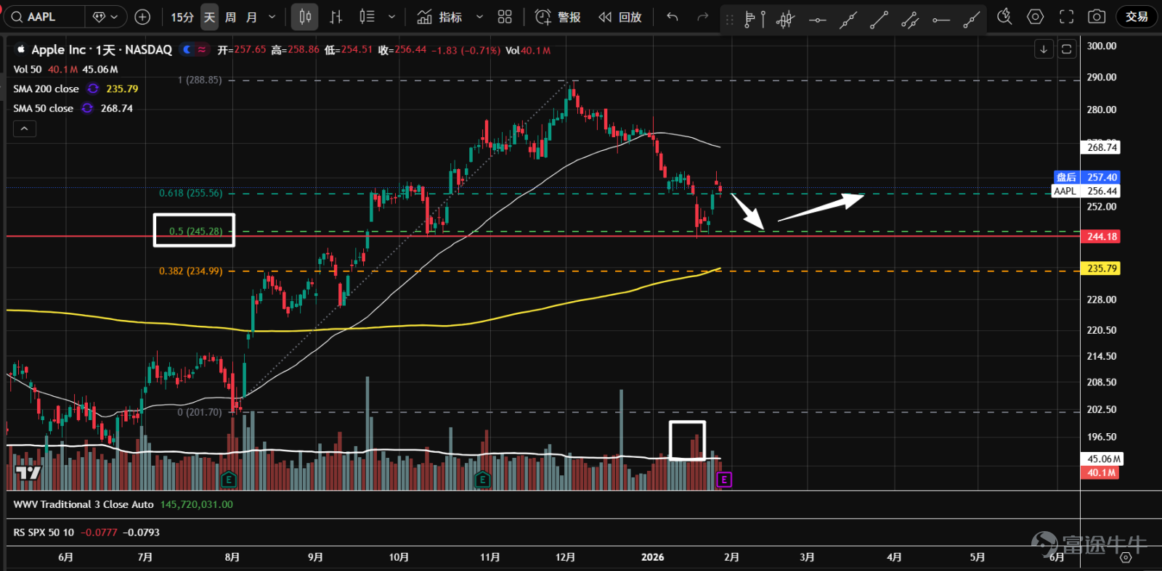This screenshot has width=1162, height=571.
Task: Click the SMA 200 refresh status icon
Action: pyautogui.click(x=93, y=89)
